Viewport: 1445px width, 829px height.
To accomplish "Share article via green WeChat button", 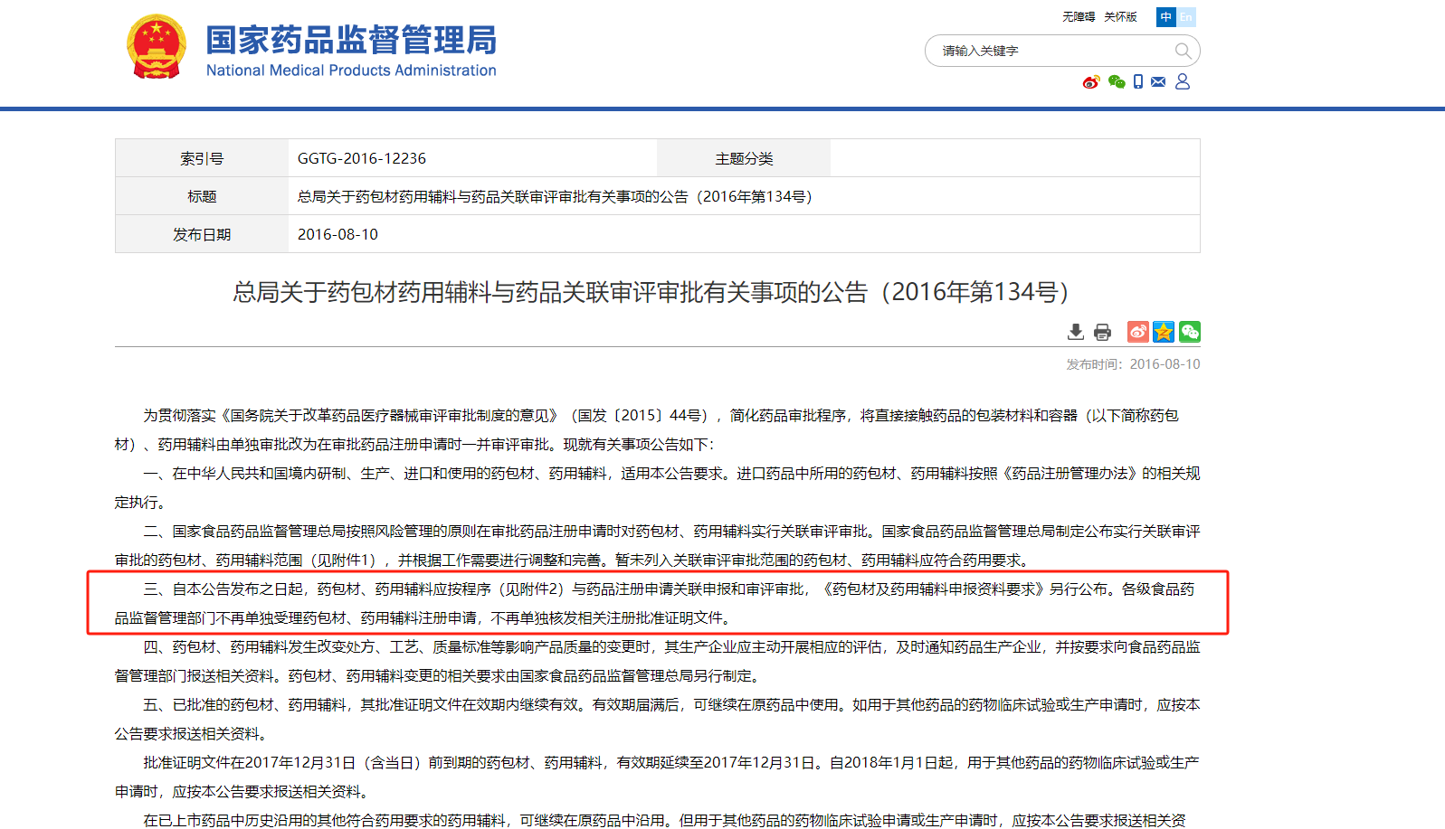I will pyautogui.click(x=1190, y=332).
